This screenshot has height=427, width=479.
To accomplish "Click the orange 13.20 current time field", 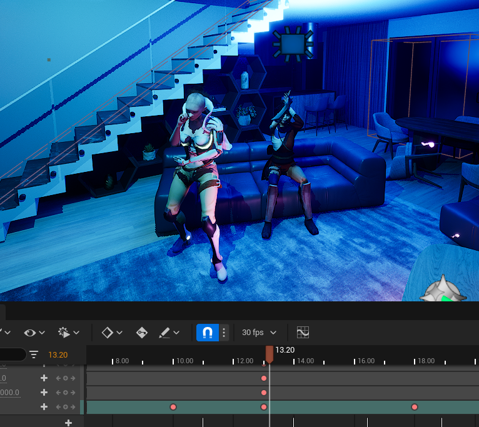I will click(58, 354).
